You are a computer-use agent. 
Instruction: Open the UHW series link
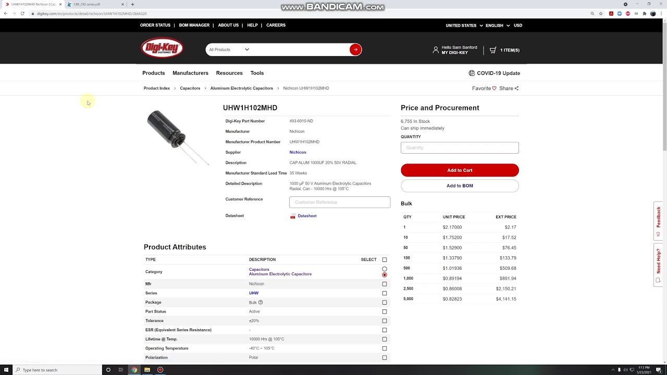254,293
